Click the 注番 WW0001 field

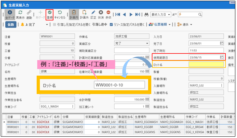coord(57,36)
